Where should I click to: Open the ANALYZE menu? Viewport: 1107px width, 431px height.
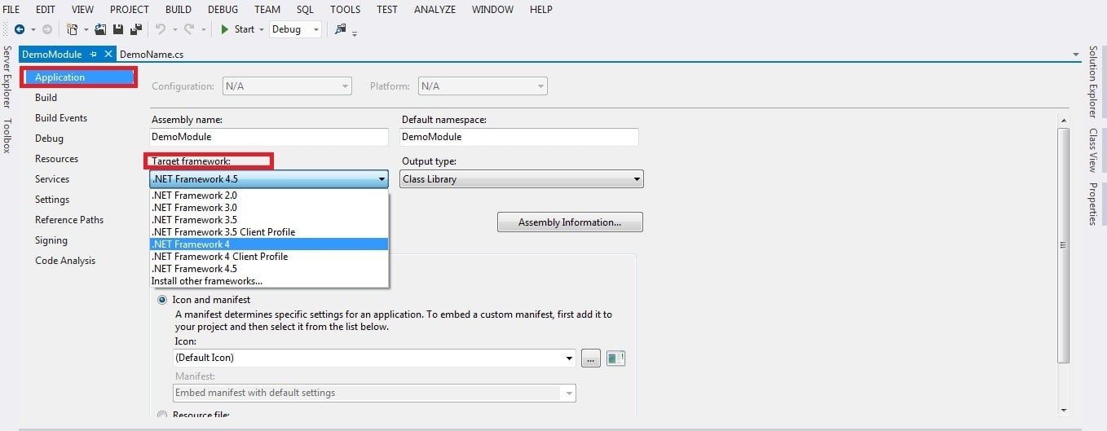click(435, 10)
